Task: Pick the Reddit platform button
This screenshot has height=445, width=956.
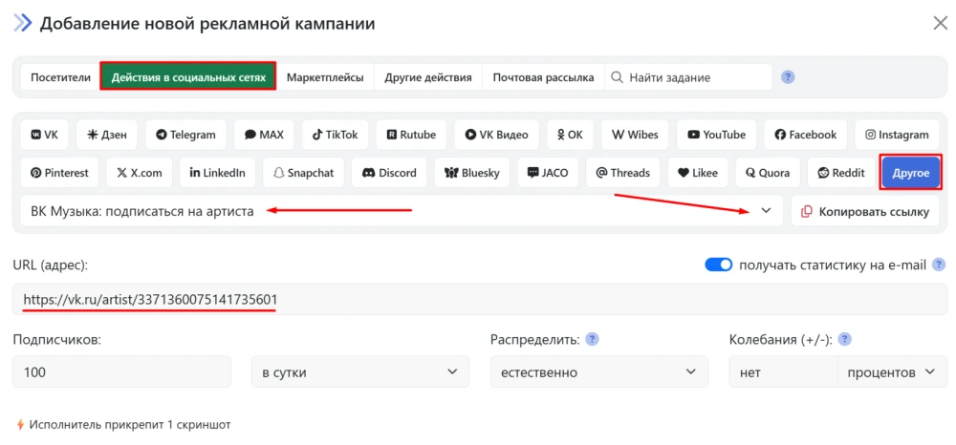Action: click(841, 173)
